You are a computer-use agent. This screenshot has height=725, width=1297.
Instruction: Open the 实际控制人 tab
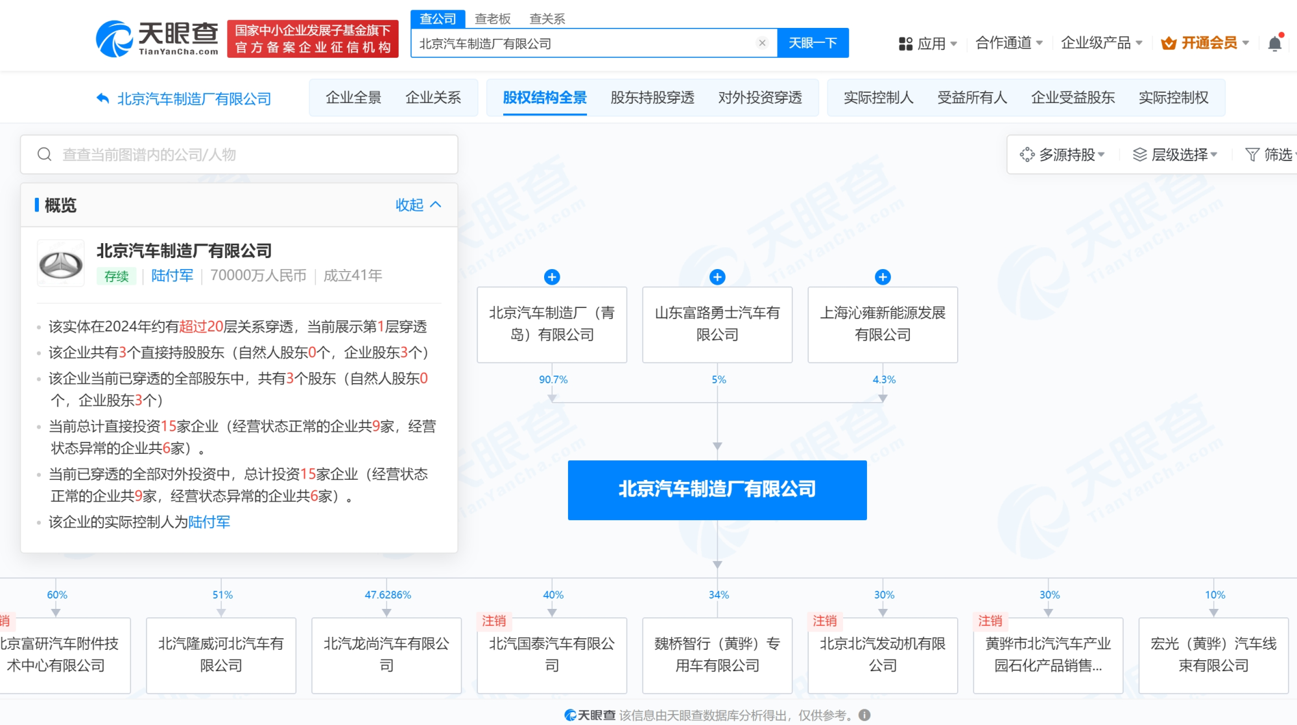[x=878, y=98]
